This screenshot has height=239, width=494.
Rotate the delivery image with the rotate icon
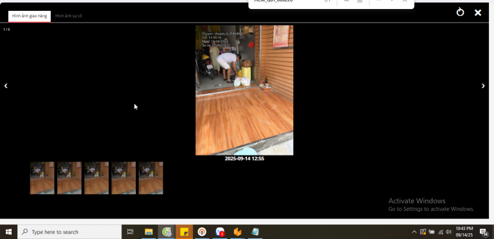point(461,12)
